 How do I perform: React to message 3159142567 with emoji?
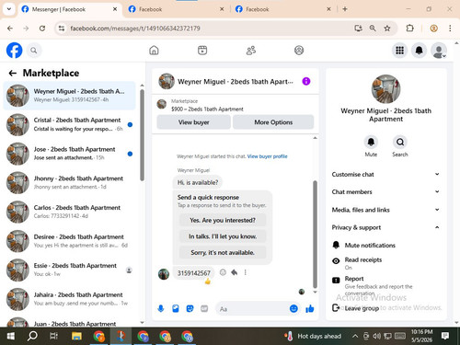(223, 272)
